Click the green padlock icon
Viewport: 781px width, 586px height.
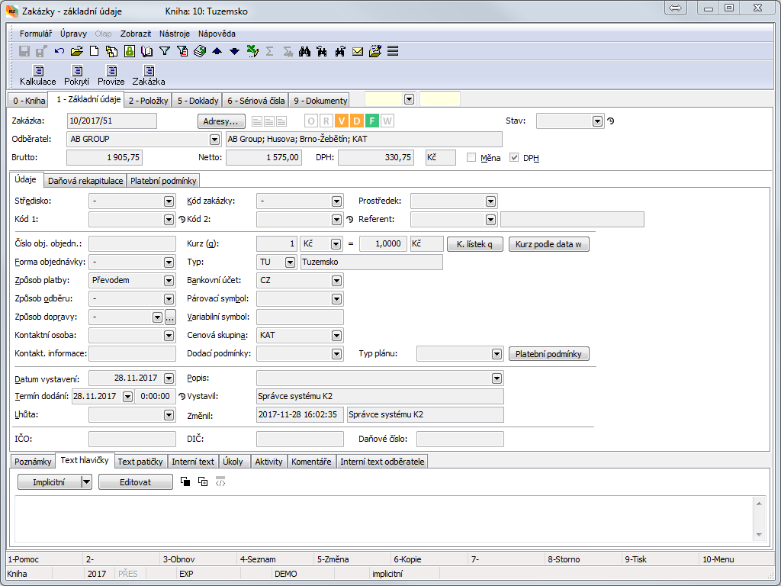[x=130, y=51]
